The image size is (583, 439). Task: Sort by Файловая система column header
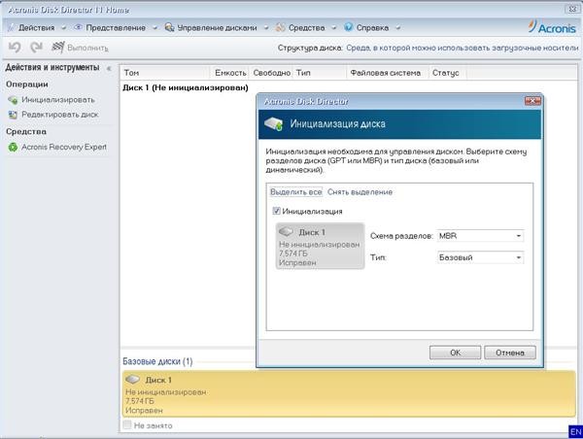point(388,73)
